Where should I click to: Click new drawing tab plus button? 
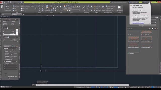23,14
